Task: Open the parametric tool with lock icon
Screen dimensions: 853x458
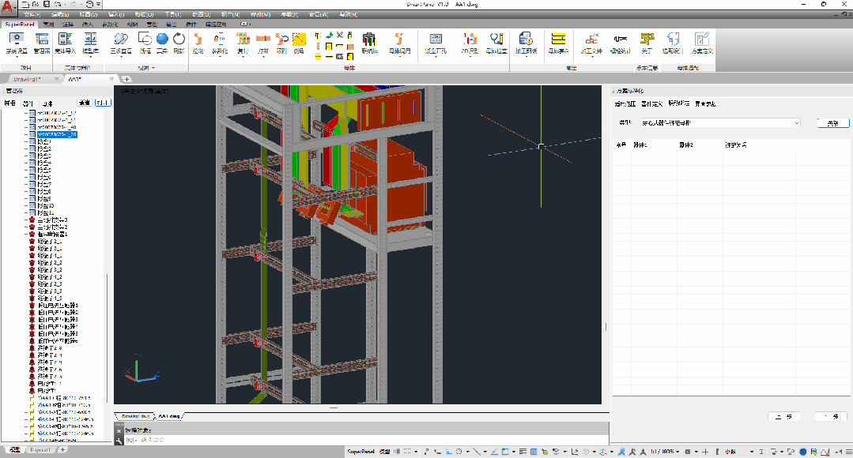Action: 219,43
